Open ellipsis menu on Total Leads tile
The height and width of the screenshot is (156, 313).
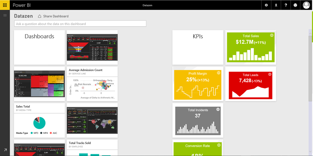pos(270,74)
